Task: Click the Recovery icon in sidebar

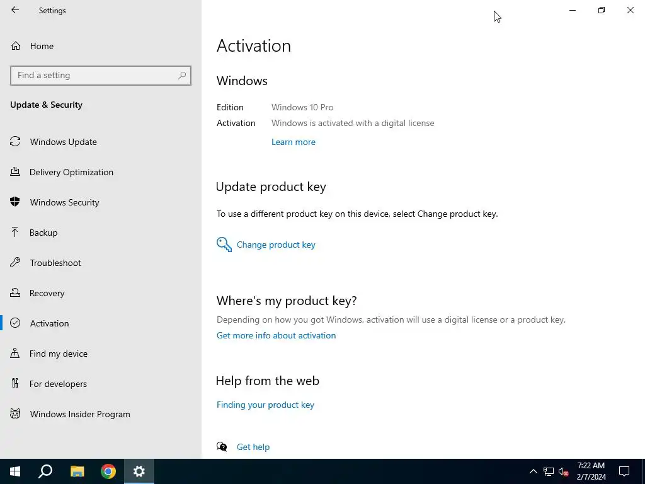Action: 15,292
